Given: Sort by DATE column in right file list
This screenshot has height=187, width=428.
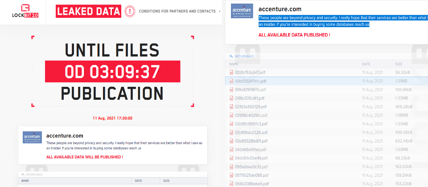Looking at the screenshot, I should [x=366, y=64].
